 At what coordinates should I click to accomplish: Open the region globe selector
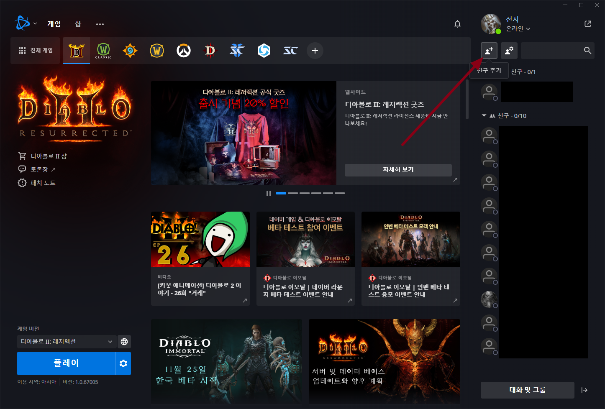coord(124,342)
